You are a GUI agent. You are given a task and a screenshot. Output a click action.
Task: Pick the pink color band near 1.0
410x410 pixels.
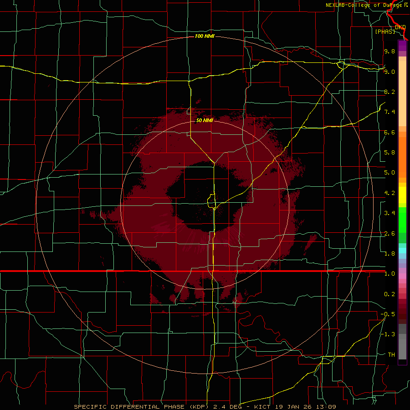coord(402,276)
